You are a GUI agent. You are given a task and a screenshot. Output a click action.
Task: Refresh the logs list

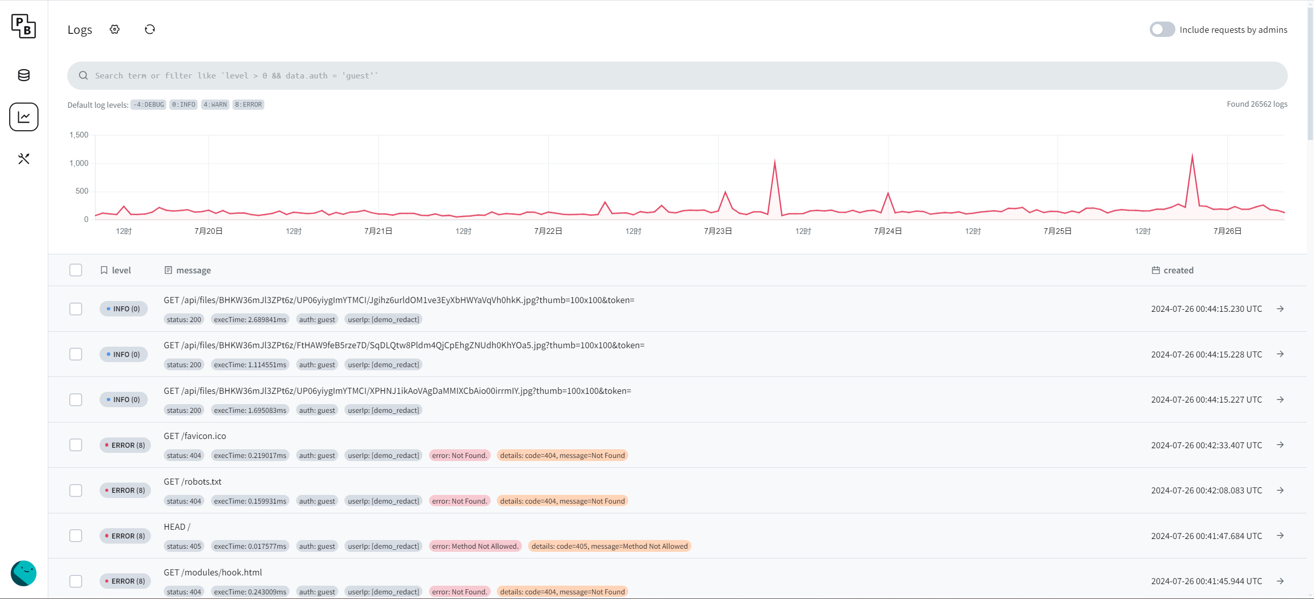click(x=149, y=29)
